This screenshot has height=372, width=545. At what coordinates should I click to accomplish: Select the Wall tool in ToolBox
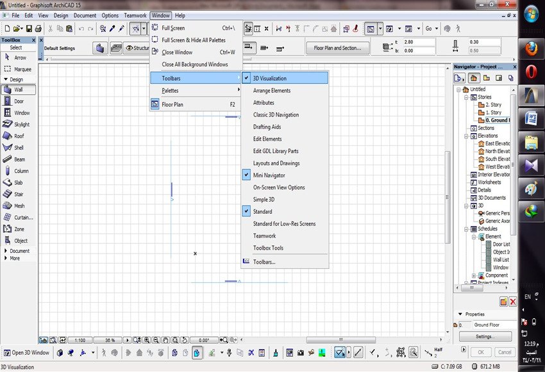point(19,90)
